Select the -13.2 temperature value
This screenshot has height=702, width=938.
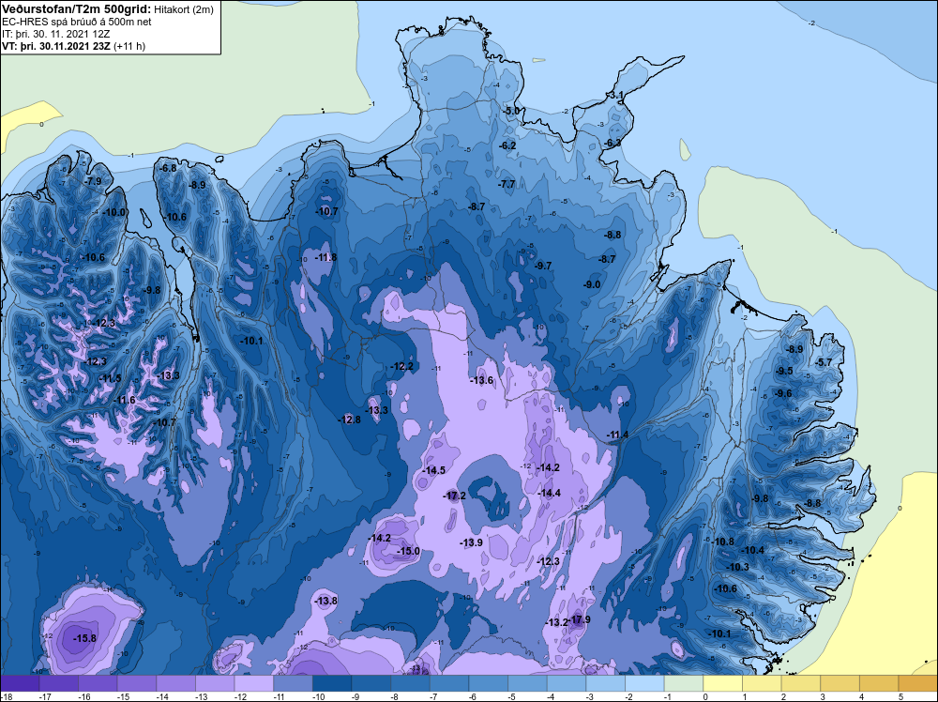pos(557,623)
